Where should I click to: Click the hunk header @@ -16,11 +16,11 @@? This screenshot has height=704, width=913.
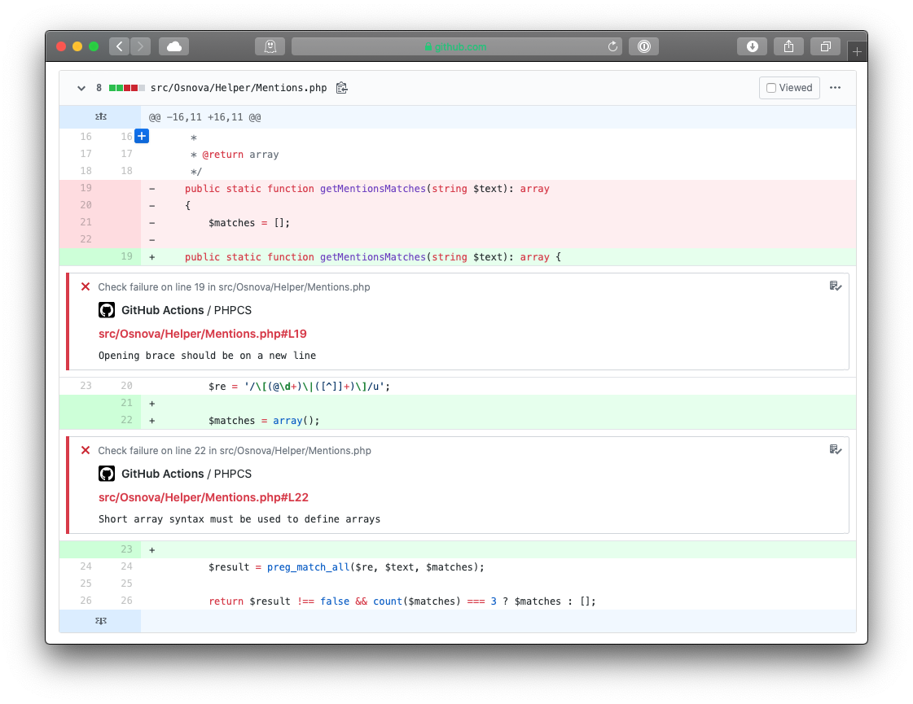pyautogui.click(x=204, y=117)
